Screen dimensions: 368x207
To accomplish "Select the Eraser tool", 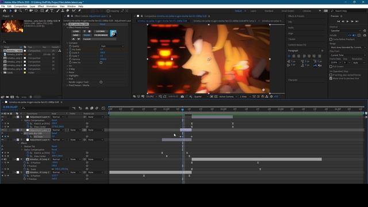I will (68, 11).
